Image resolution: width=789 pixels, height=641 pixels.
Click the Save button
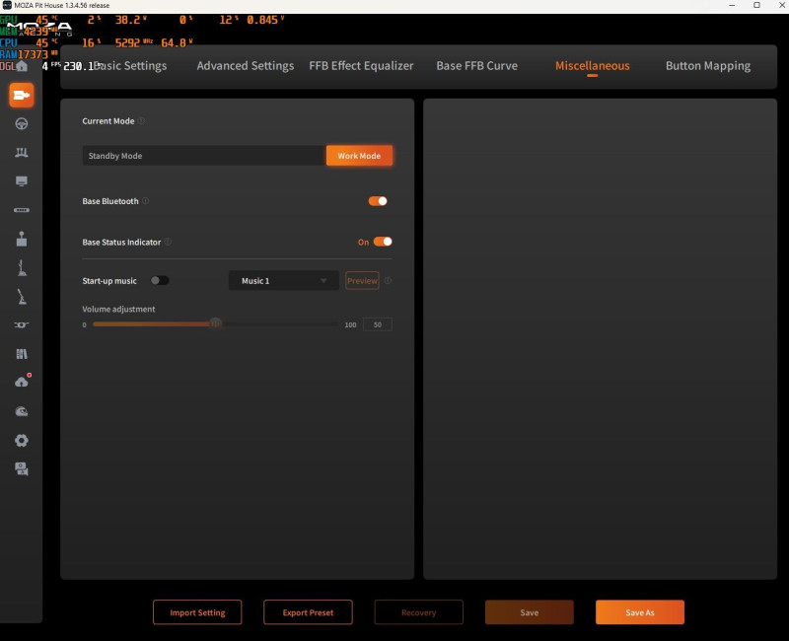[530, 612]
